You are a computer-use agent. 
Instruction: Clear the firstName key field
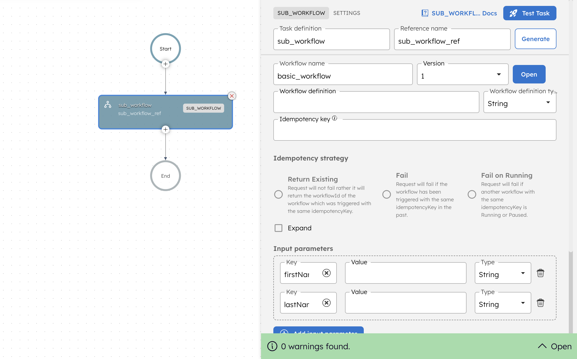326,273
